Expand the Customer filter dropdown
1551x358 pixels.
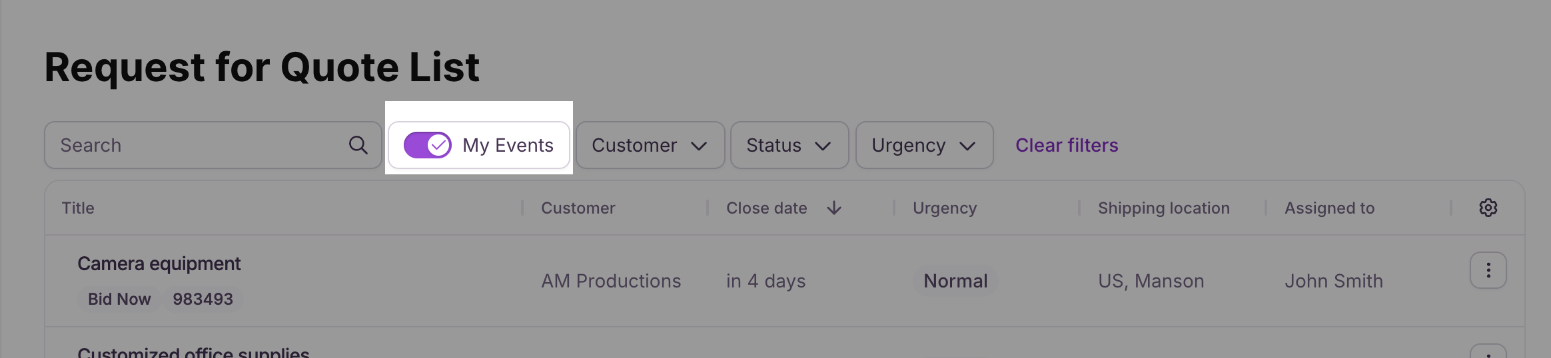(x=650, y=145)
